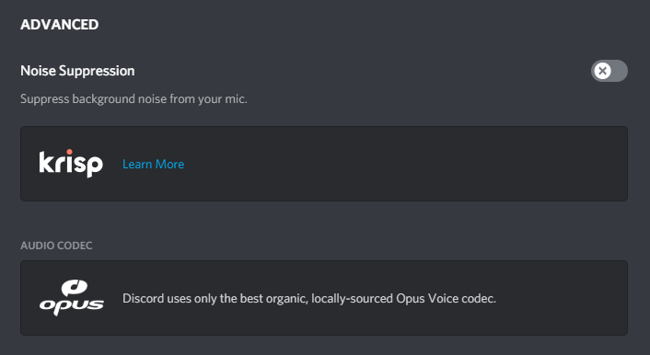Select the AUDIO CODEC section label
This screenshot has height=355, width=650.
click(56, 246)
